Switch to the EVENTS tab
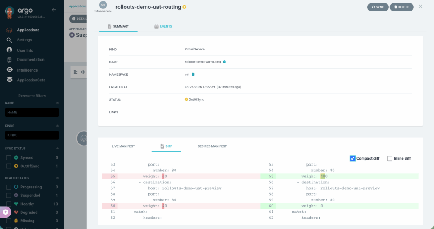This screenshot has width=434, height=229. coord(163,26)
